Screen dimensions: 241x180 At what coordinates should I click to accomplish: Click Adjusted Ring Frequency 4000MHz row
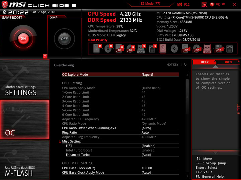tap(120, 137)
